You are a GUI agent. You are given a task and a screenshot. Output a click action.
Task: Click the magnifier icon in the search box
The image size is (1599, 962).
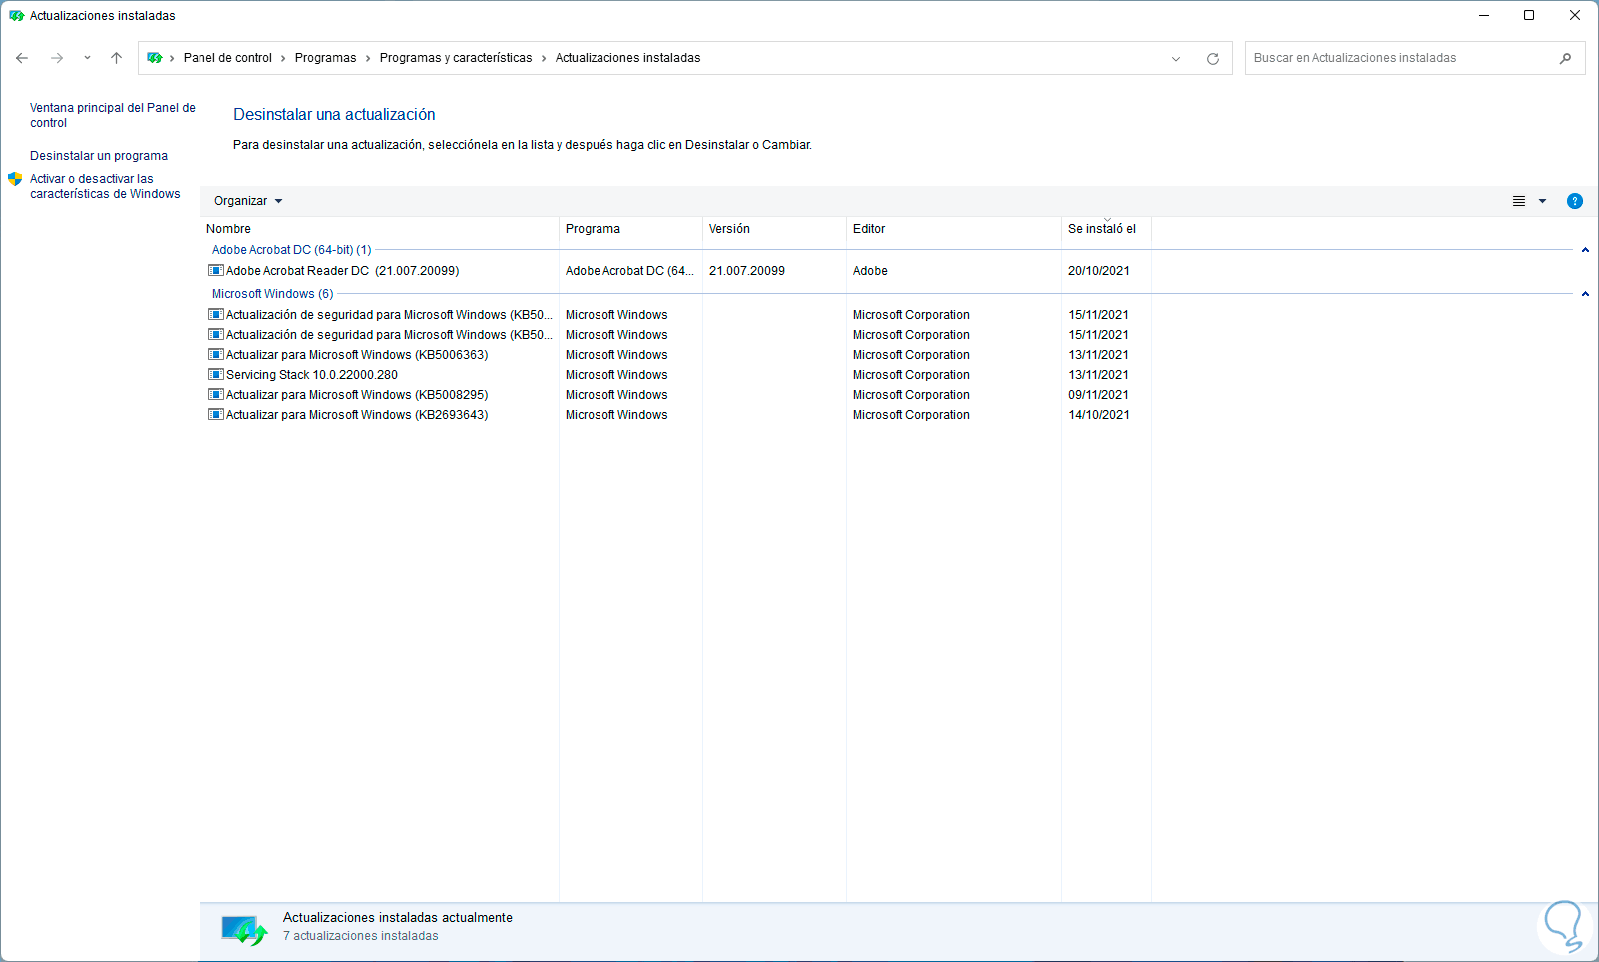[x=1565, y=58]
